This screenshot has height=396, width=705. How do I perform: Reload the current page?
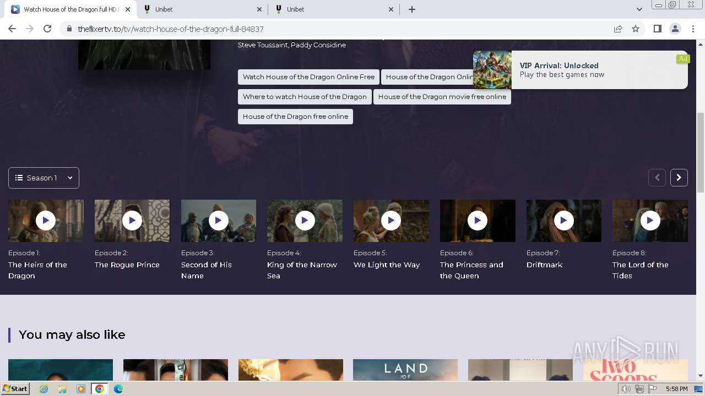pyautogui.click(x=47, y=29)
